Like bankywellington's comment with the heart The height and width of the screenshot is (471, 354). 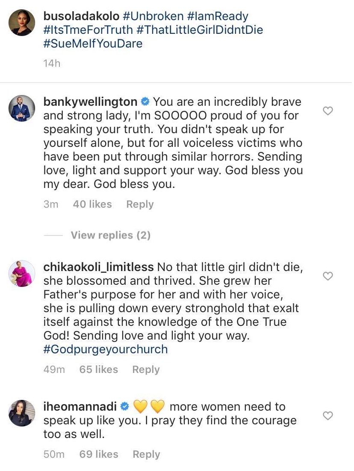point(327,111)
